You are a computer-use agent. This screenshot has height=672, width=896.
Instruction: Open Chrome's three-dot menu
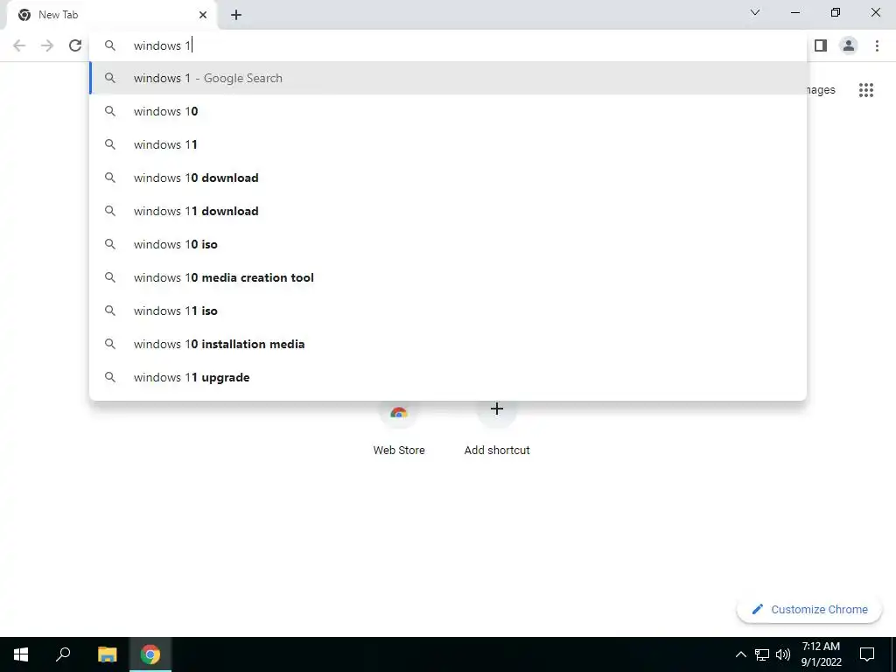point(877,45)
